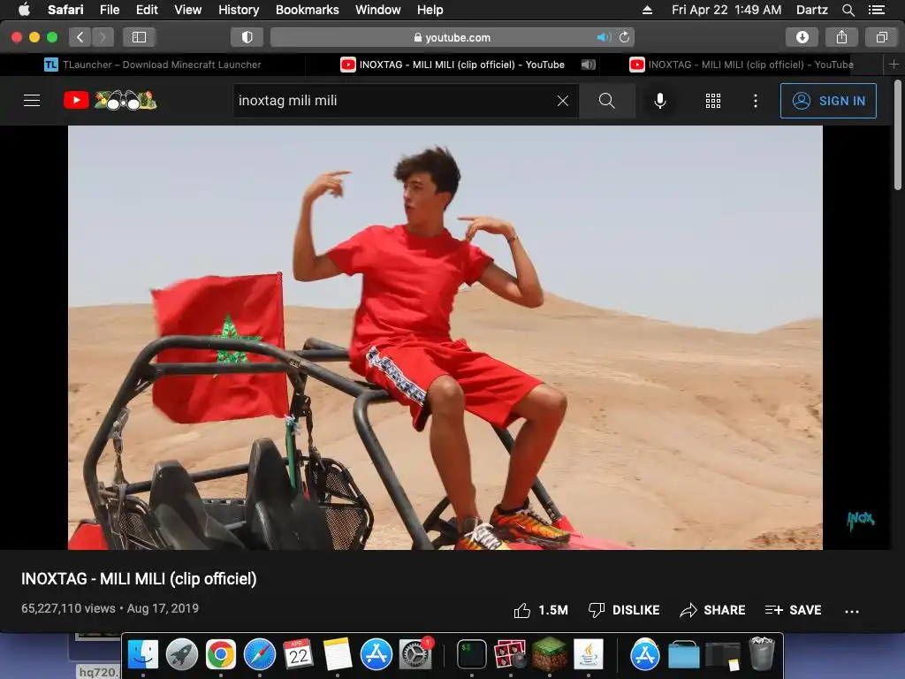Open Finder from the Dock
This screenshot has height=679, width=905.
tap(142, 654)
